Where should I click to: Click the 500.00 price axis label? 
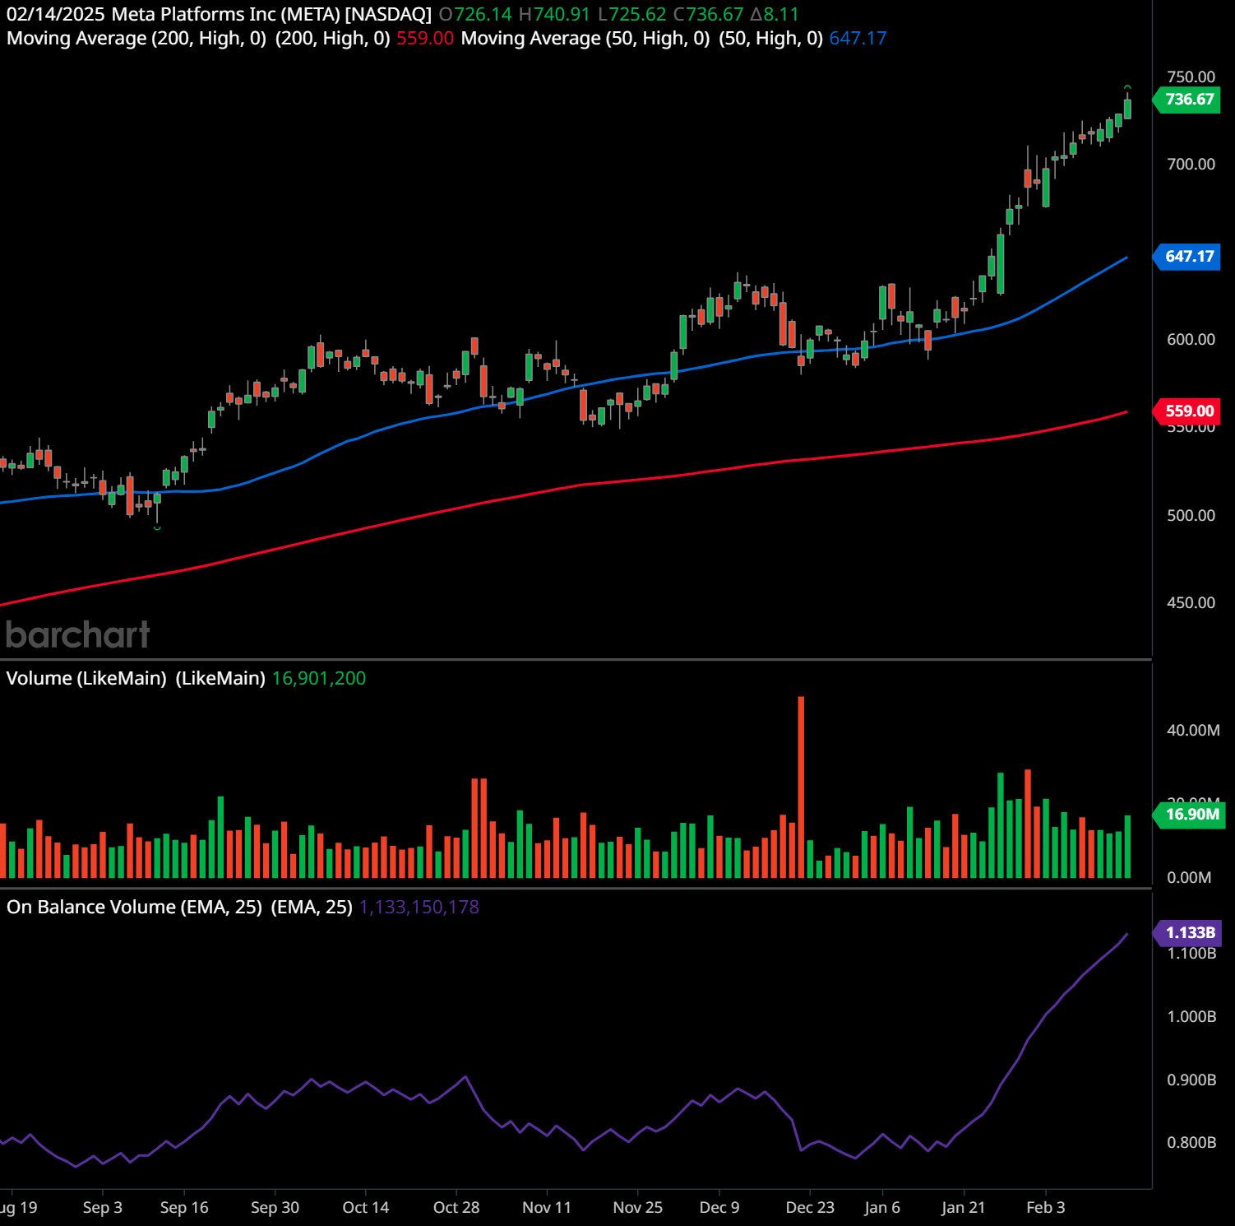[1191, 515]
